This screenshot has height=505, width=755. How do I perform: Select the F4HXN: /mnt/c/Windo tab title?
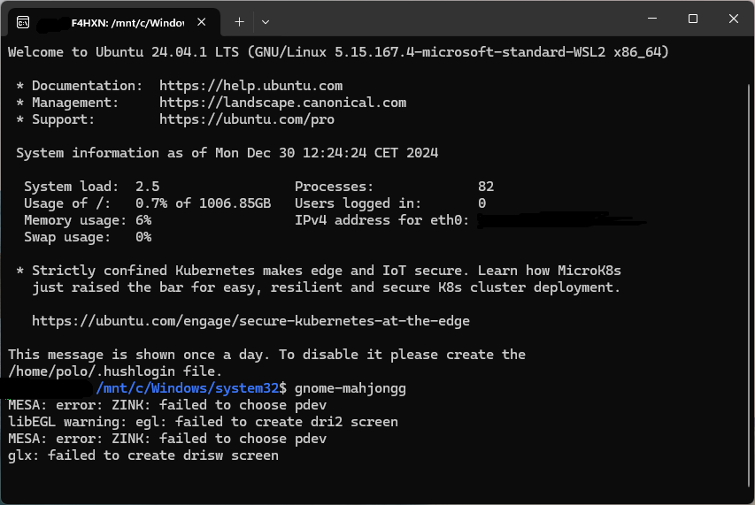pos(127,23)
